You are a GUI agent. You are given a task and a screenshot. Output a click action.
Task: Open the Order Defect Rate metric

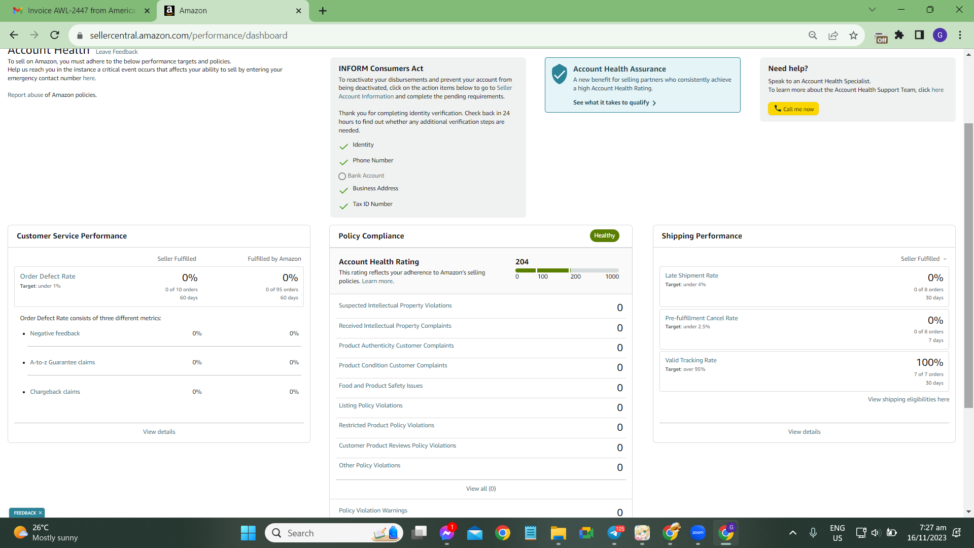tap(48, 277)
